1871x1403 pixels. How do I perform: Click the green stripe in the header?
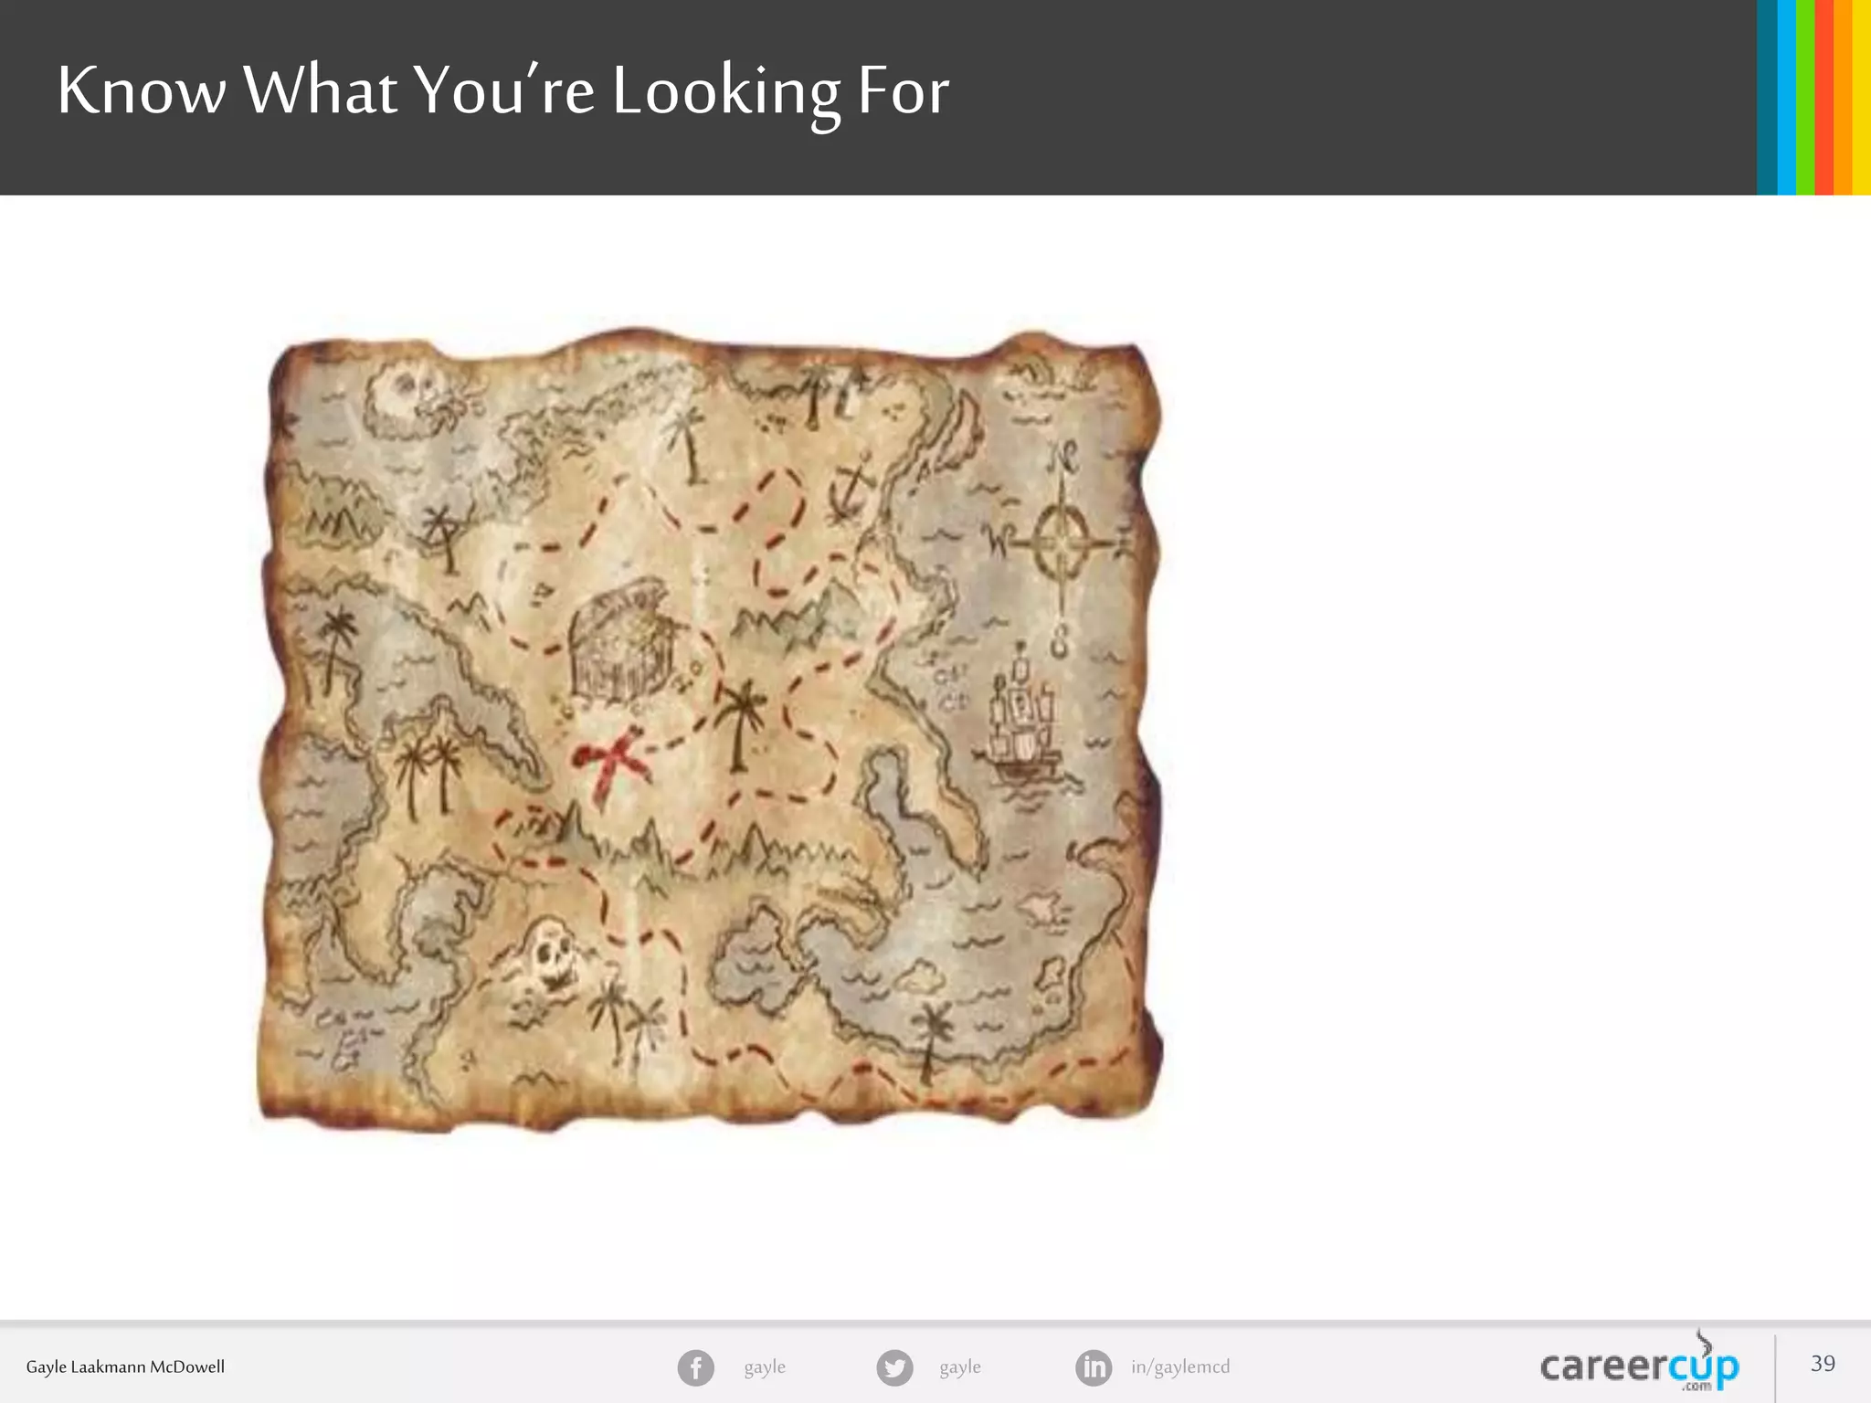(1805, 97)
